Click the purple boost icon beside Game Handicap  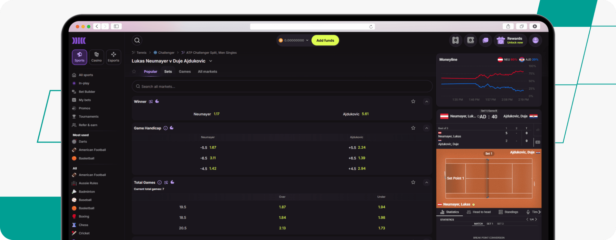click(172, 128)
